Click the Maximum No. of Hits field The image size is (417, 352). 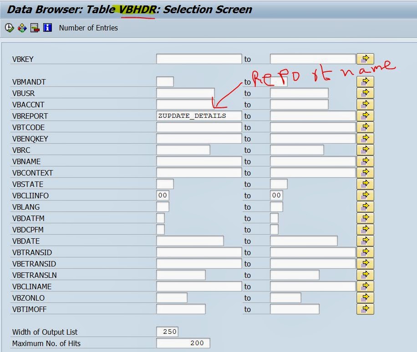click(182, 342)
